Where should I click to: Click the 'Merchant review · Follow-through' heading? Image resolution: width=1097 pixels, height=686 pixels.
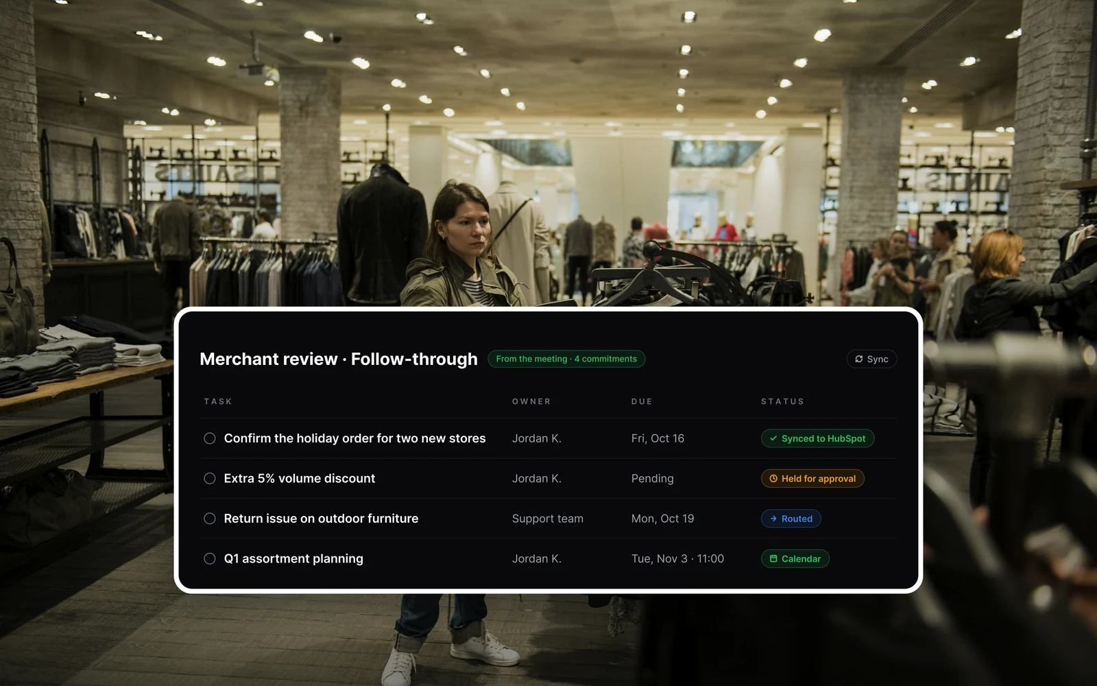point(339,359)
